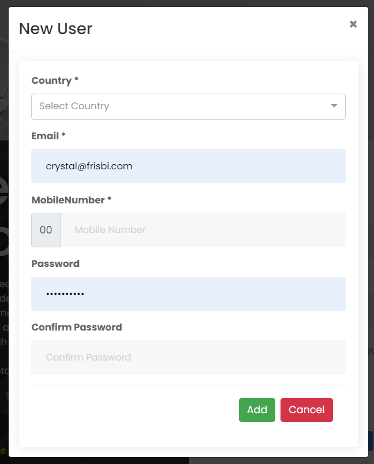Focus the Email field with crystal@frisbi.com
374x464 pixels.
coord(188,166)
